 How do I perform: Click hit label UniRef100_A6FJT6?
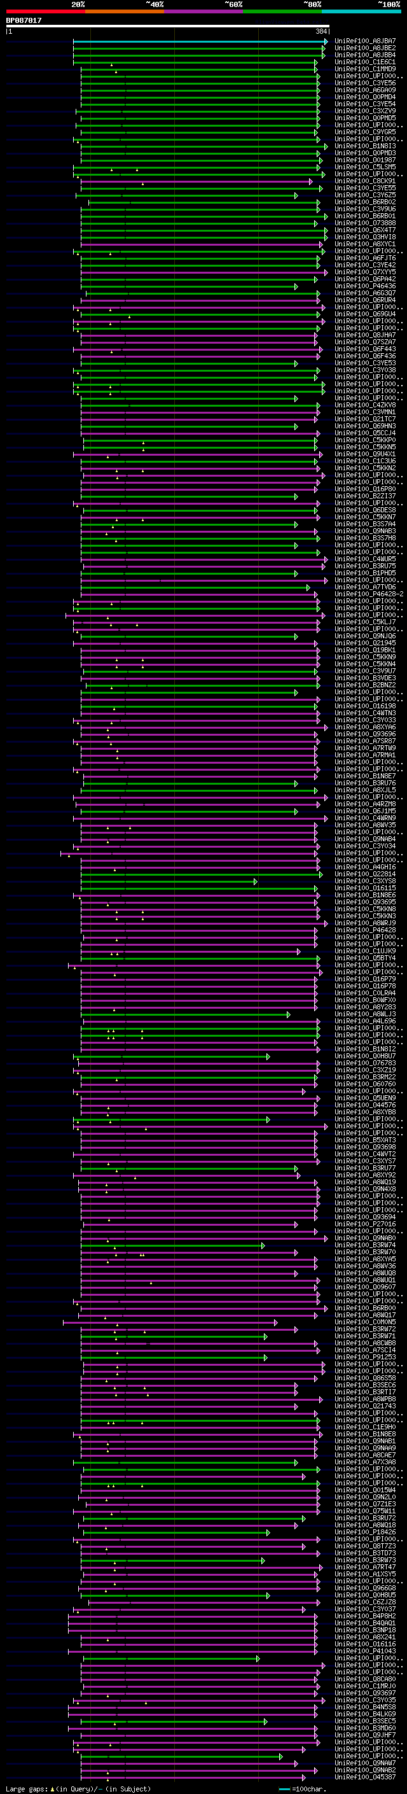365,258
